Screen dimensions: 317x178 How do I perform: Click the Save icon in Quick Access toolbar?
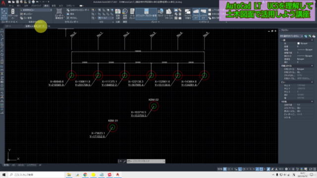pos(17,2)
